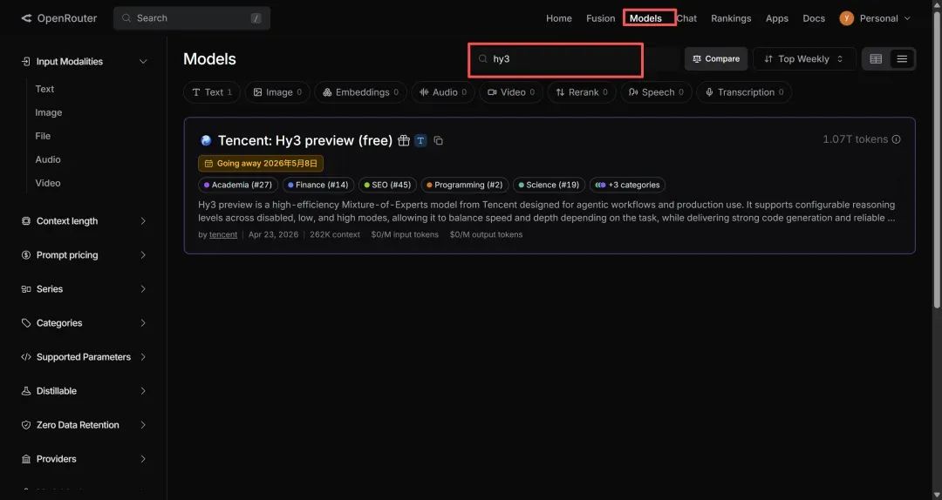Copy model ID using the copy icon
Screen dimensions: 942x500
click(438, 140)
